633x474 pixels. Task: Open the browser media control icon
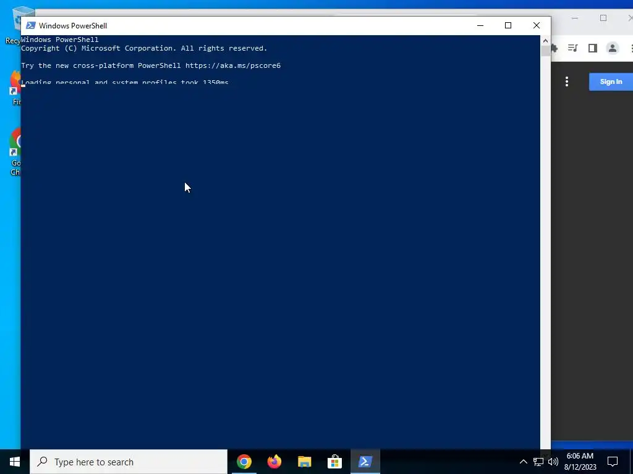tap(572, 48)
